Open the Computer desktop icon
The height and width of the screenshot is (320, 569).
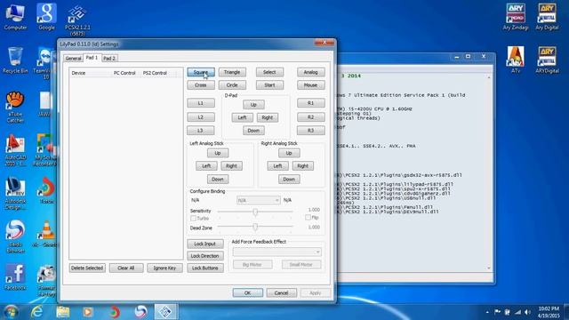[15, 17]
